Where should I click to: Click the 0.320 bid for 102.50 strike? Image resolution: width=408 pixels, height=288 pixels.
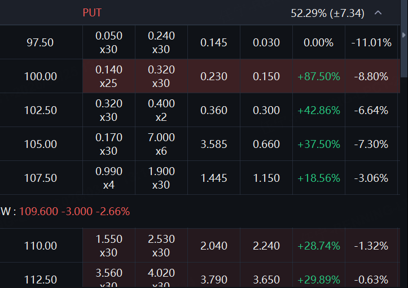coord(109,110)
